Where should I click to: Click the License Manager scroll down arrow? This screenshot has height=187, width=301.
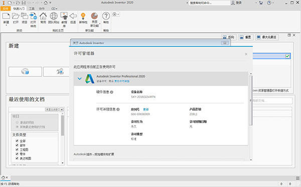[x=251, y=160]
